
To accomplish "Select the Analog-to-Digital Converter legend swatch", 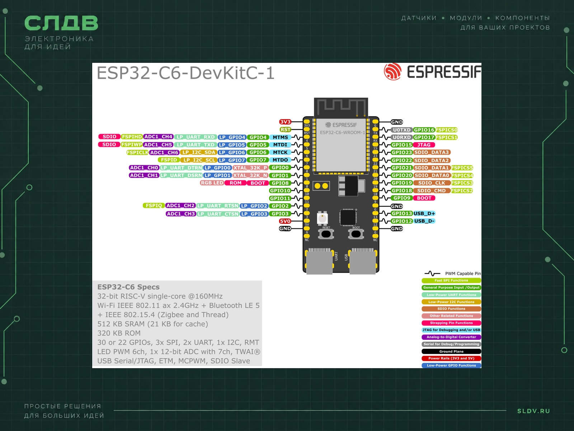I will tap(451, 337).
